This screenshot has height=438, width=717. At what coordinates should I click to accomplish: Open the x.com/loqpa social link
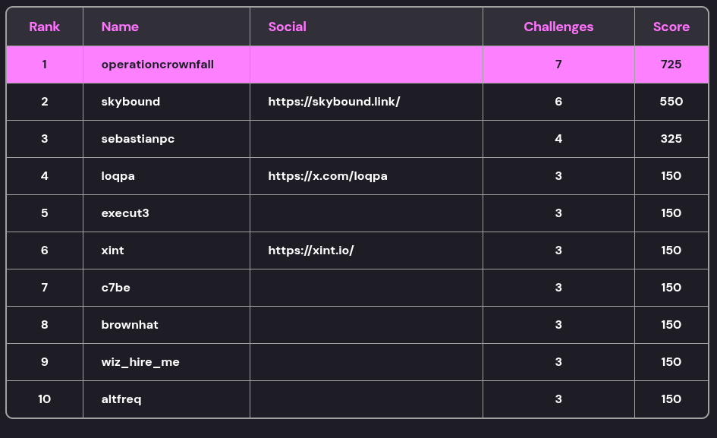[328, 176]
